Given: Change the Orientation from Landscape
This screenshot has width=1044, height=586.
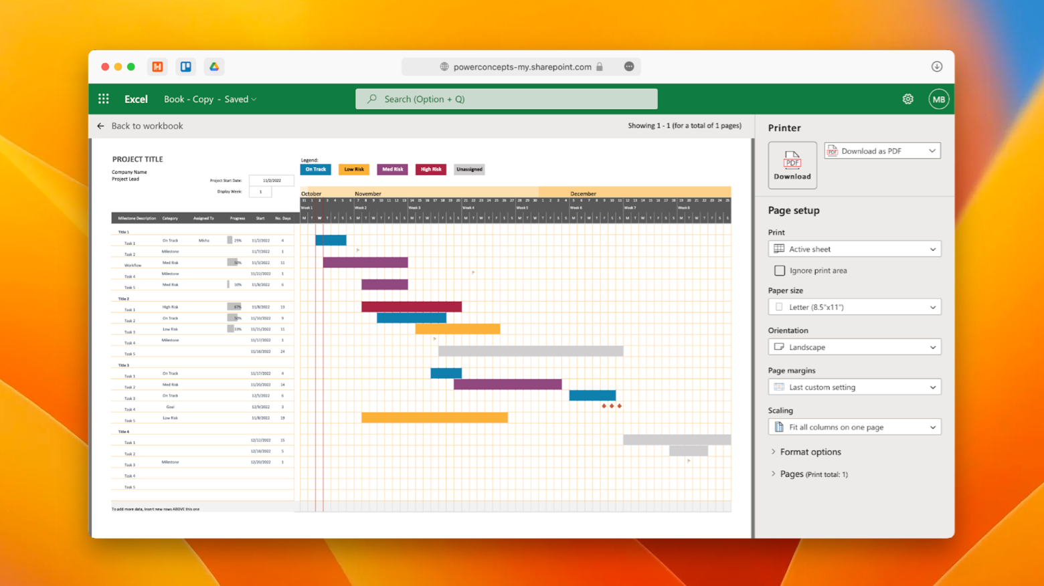Looking at the screenshot, I should [x=854, y=347].
